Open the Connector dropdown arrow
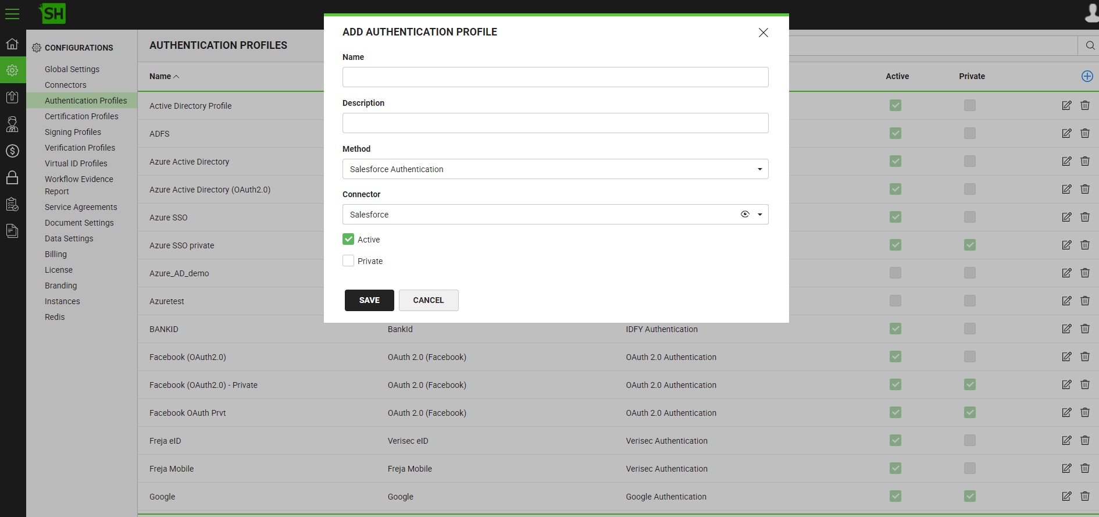This screenshot has width=1099, height=517. coord(759,215)
